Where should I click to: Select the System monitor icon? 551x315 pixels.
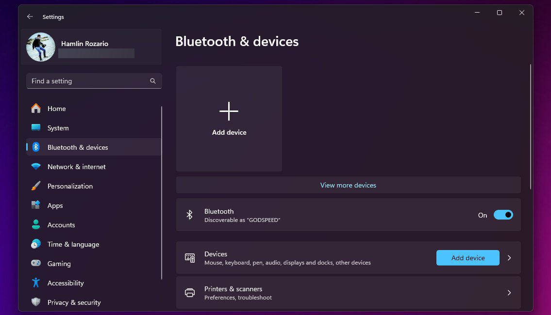click(36, 128)
